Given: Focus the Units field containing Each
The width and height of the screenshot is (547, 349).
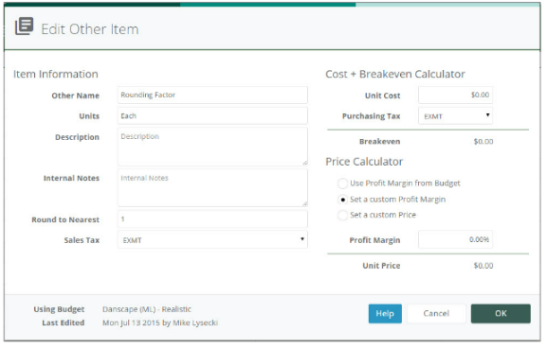Looking at the screenshot, I should point(212,116).
